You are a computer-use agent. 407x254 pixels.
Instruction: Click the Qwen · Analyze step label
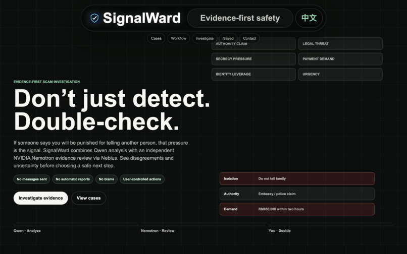point(27,231)
